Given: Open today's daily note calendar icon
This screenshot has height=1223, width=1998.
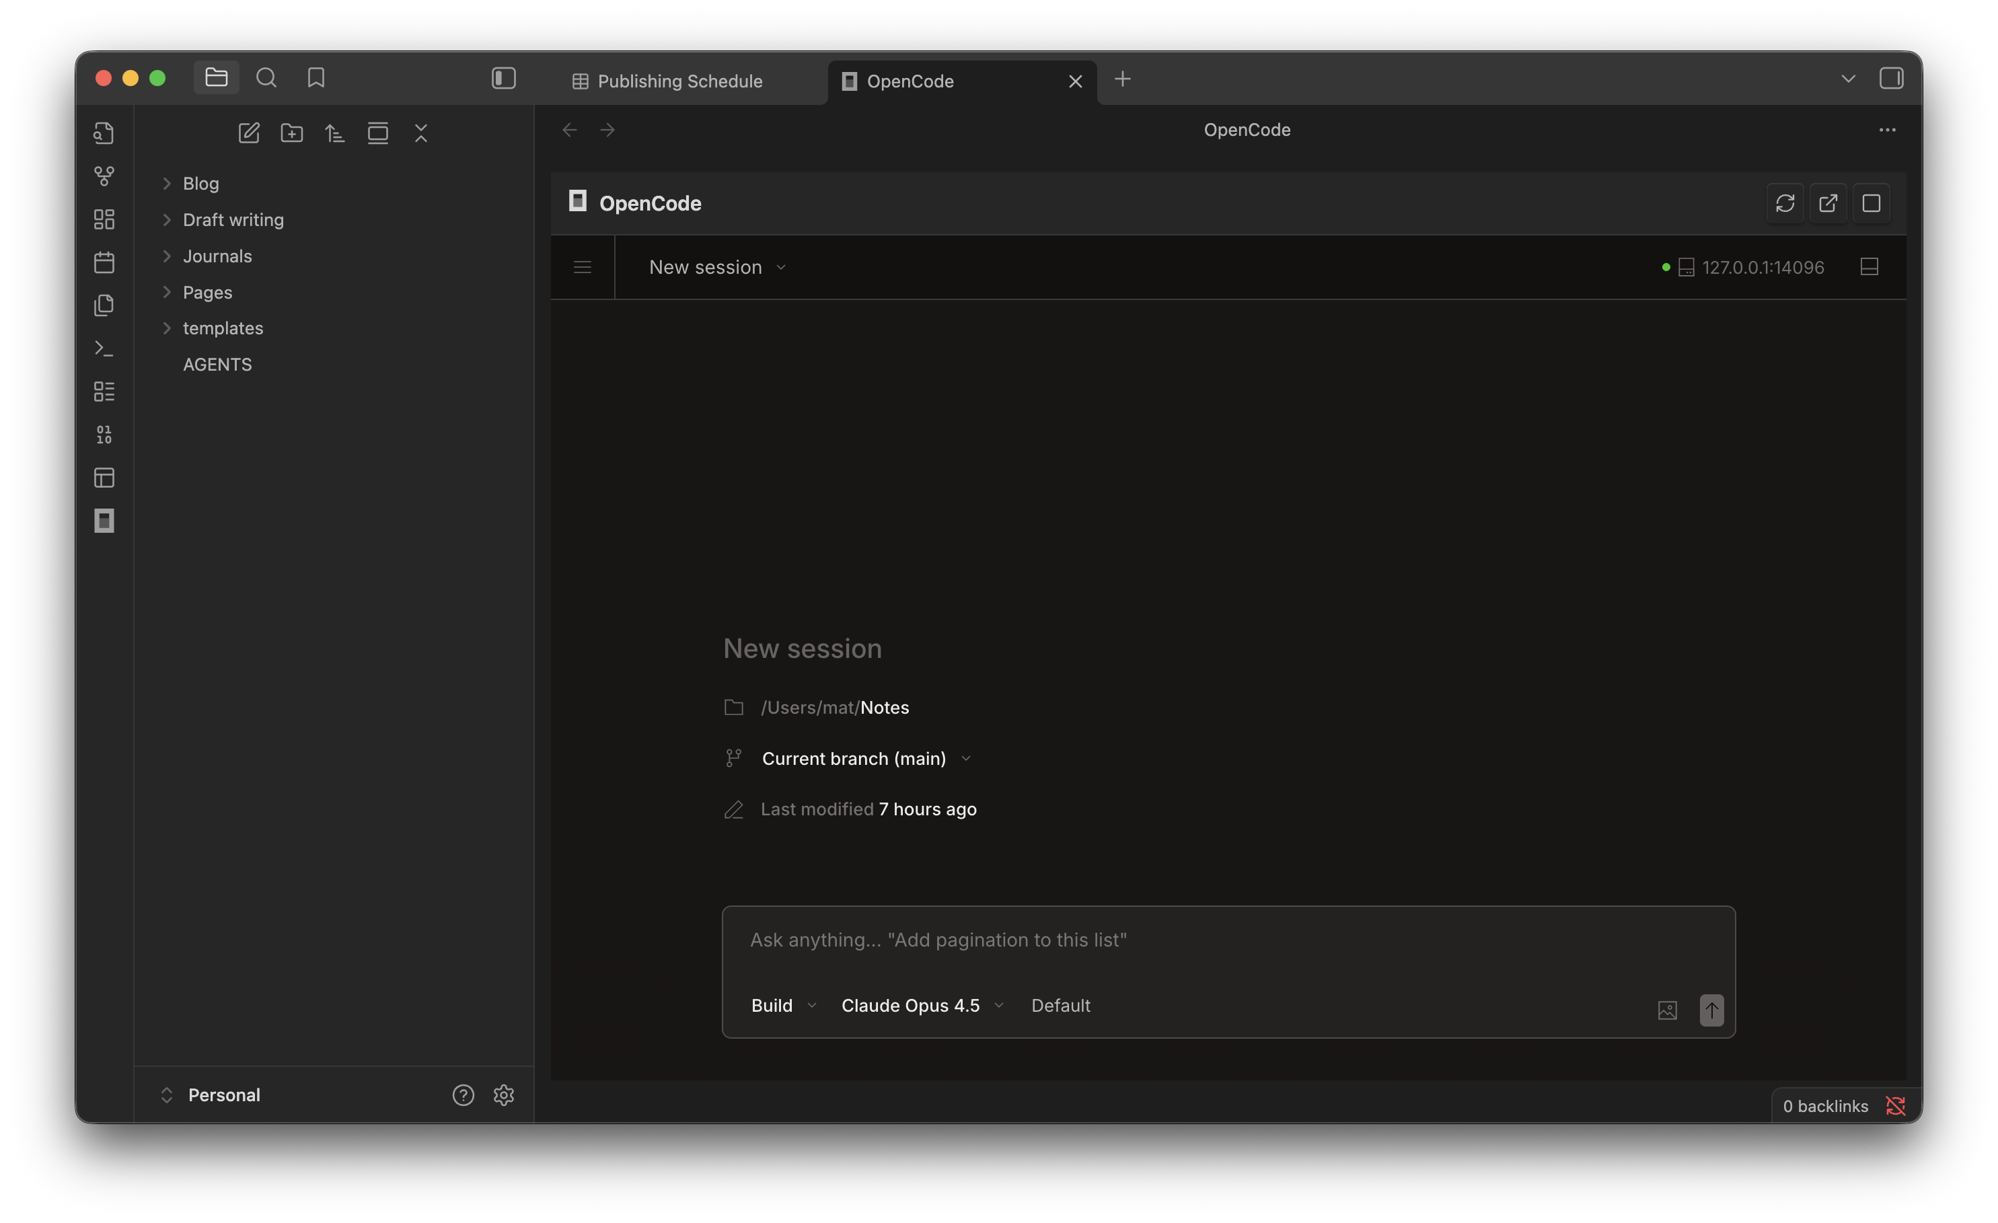Looking at the screenshot, I should click(x=104, y=262).
